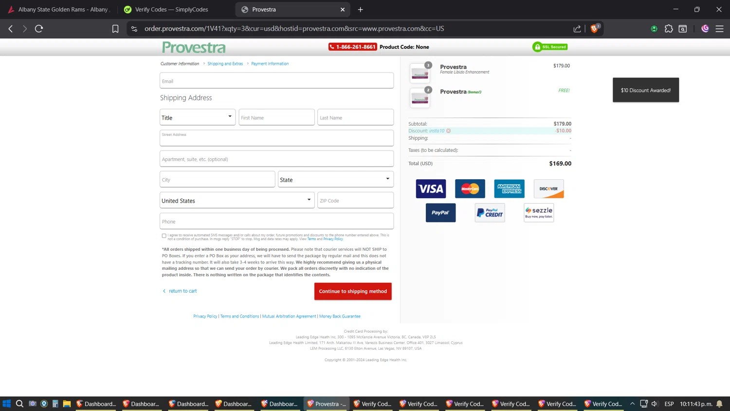Select the Discover card logo

point(548,188)
